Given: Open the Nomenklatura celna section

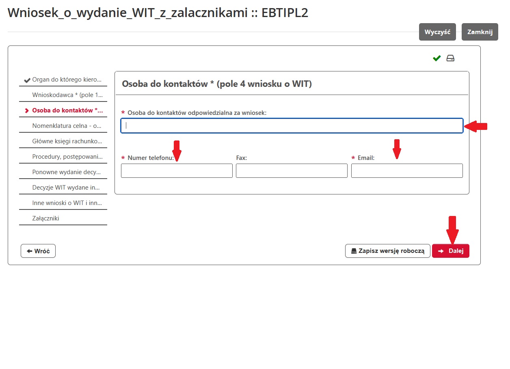Looking at the screenshot, I should coord(66,125).
